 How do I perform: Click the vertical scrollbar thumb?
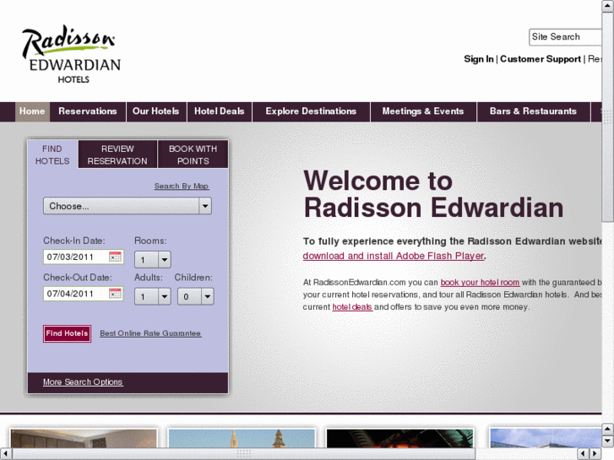point(607,116)
